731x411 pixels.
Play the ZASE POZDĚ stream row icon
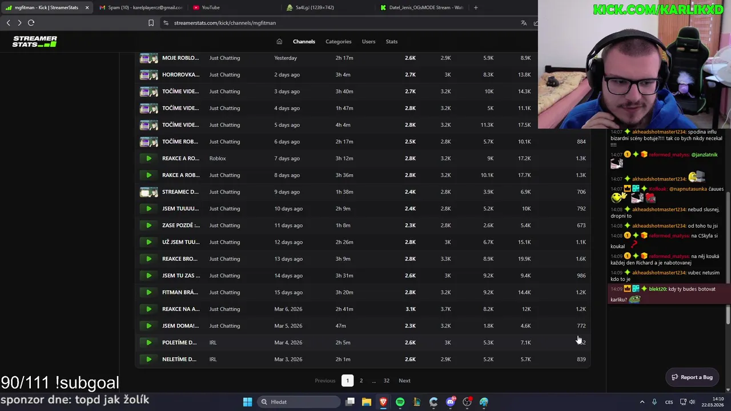pyautogui.click(x=148, y=225)
